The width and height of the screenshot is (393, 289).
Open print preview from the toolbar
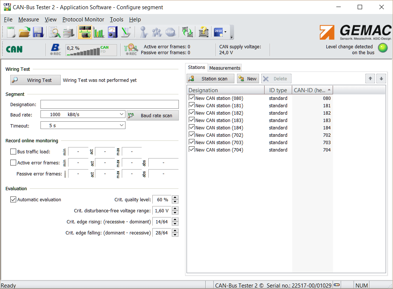coord(55,32)
